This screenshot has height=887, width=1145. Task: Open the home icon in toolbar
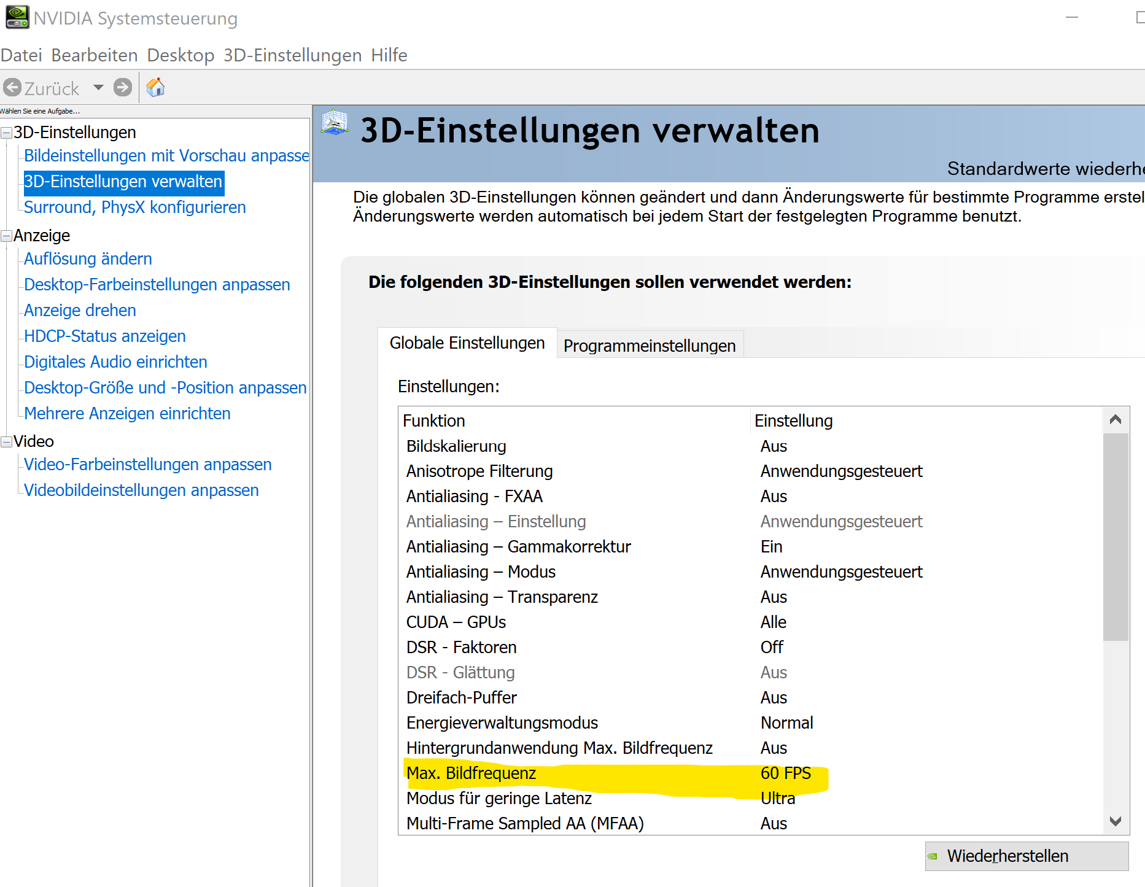tap(155, 88)
